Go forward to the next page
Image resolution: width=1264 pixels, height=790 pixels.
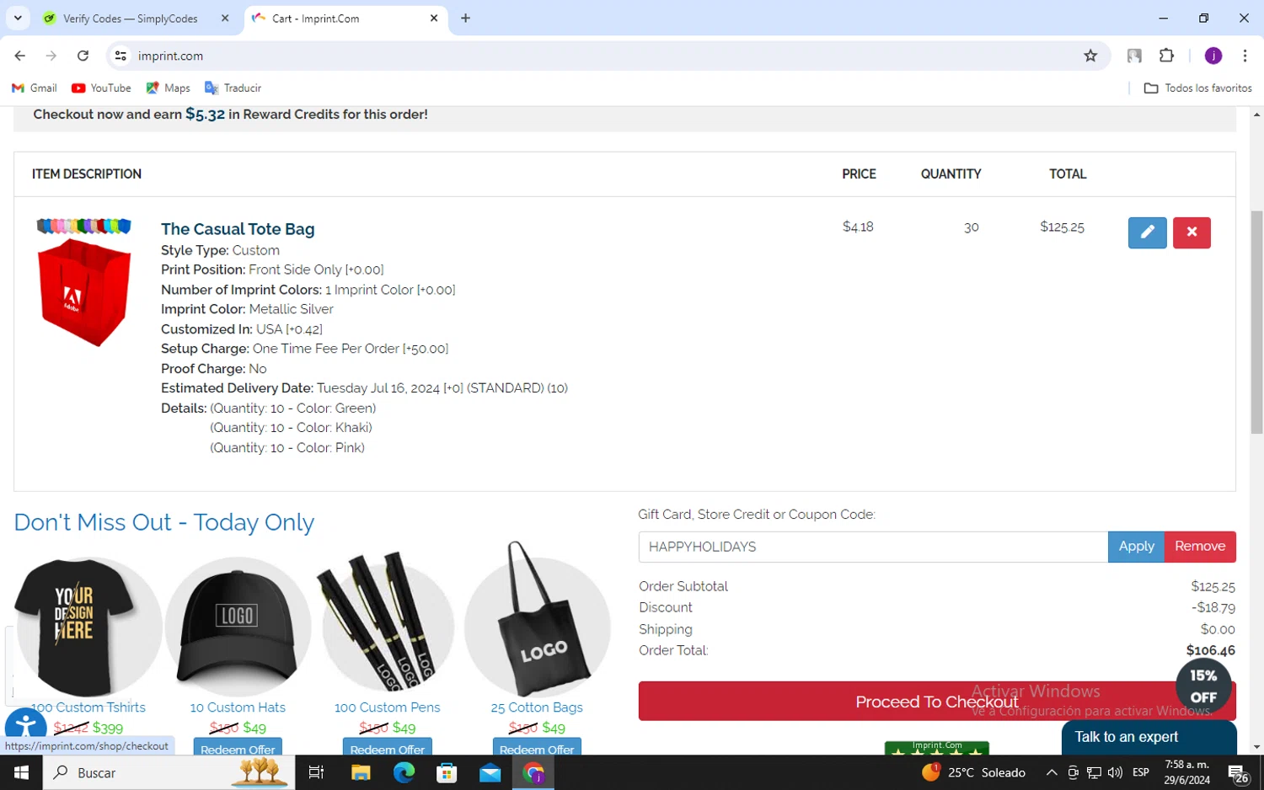point(51,56)
